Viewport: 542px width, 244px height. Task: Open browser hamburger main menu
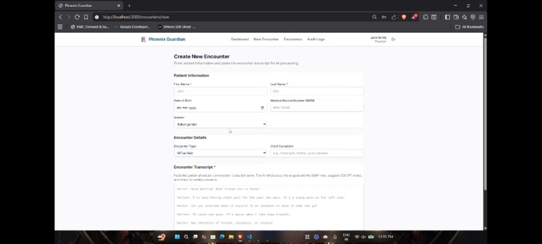point(481,17)
